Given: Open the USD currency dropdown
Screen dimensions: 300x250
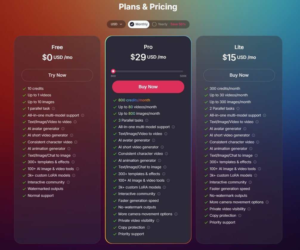Looking at the screenshot, I should click(x=116, y=24).
